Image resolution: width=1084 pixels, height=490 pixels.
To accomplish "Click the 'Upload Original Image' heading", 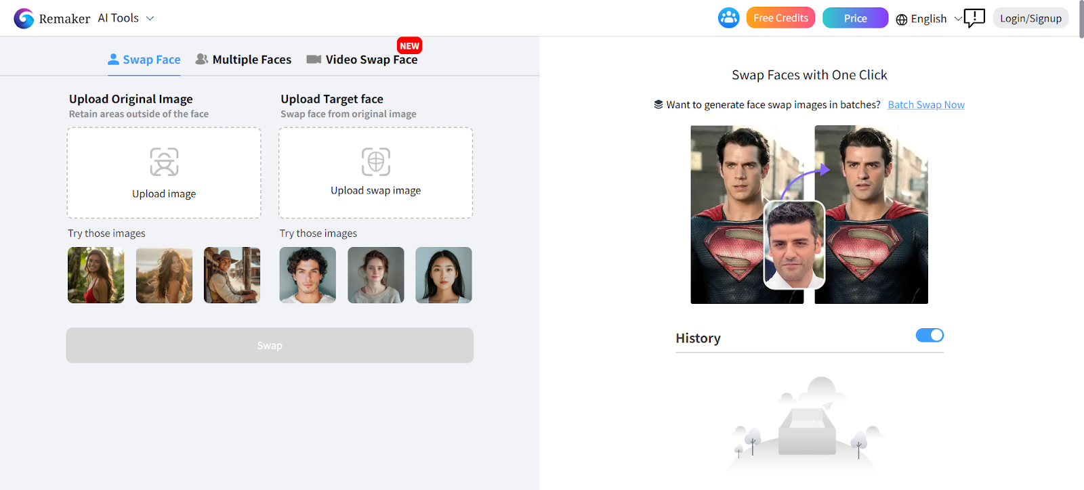I will [x=131, y=99].
